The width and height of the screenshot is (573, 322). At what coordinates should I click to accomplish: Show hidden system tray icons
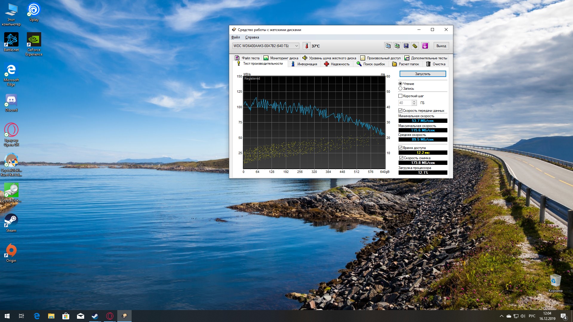pyautogui.click(x=501, y=316)
